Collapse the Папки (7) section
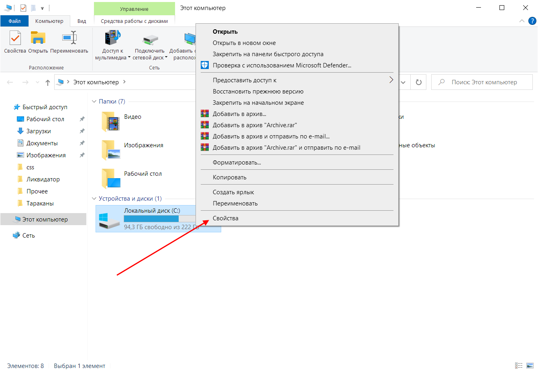Screen dimensions: 538x372 click(94, 101)
